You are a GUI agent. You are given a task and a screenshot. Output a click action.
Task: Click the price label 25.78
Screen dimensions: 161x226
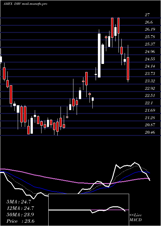150,36
